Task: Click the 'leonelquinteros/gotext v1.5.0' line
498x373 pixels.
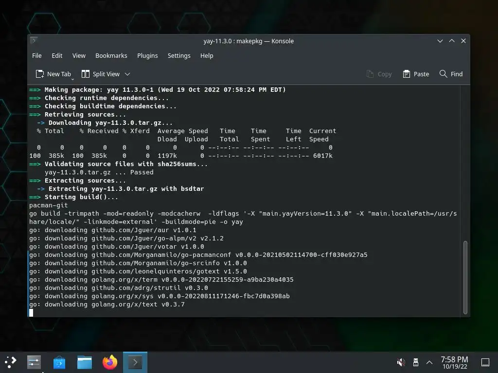Action: coord(138,271)
